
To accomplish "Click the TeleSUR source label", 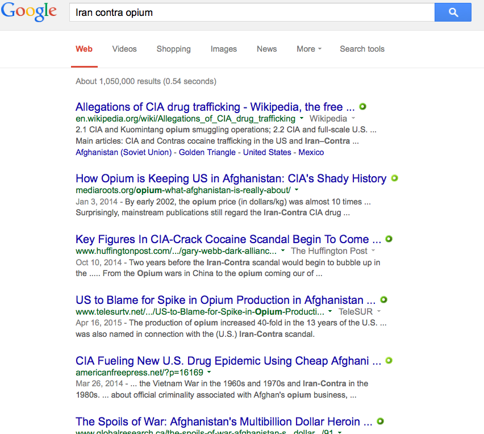I will [356, 312].
